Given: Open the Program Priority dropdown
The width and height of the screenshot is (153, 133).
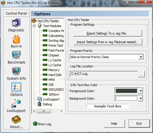Looking at the screenshot, I should pyautogui.click(x=141, y=57).
